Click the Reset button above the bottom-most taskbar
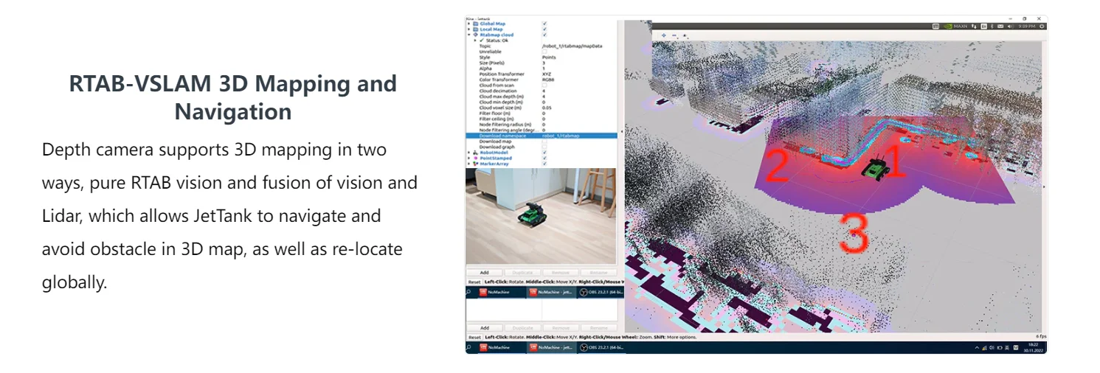Screen dimensions: 1100x373 pyautogui.click(x=474, y=338)
